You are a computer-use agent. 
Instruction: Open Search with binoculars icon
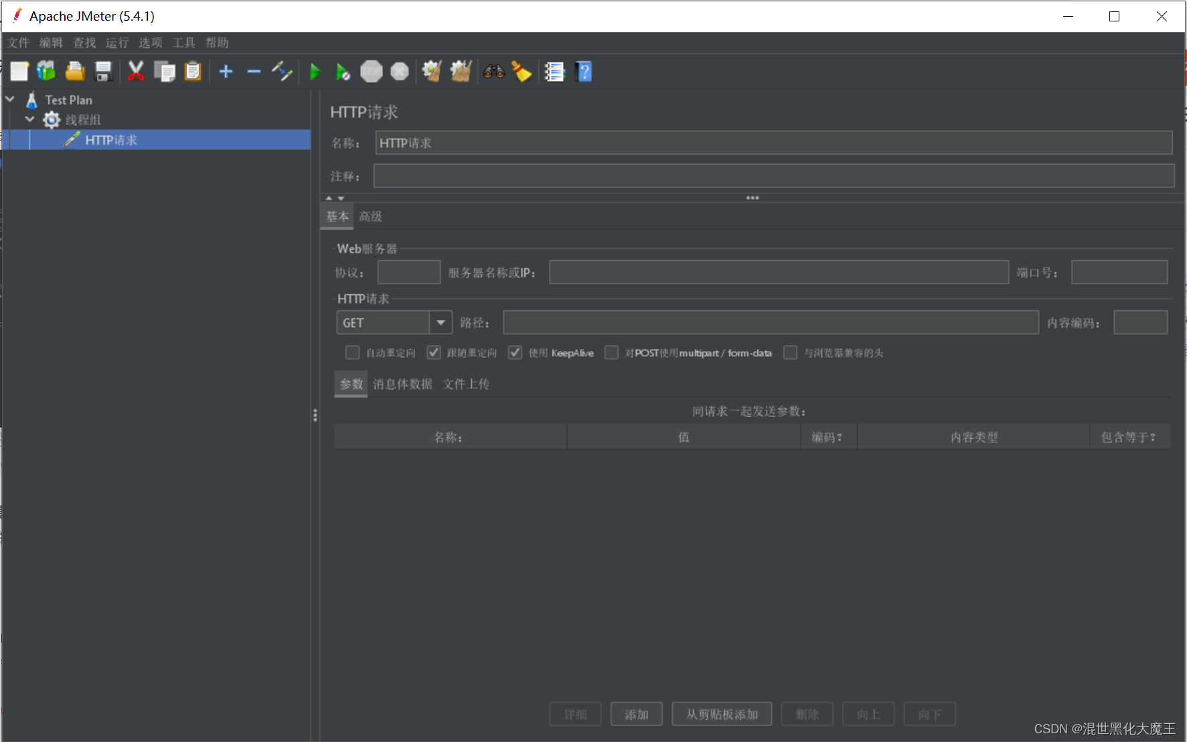point(493,71)
